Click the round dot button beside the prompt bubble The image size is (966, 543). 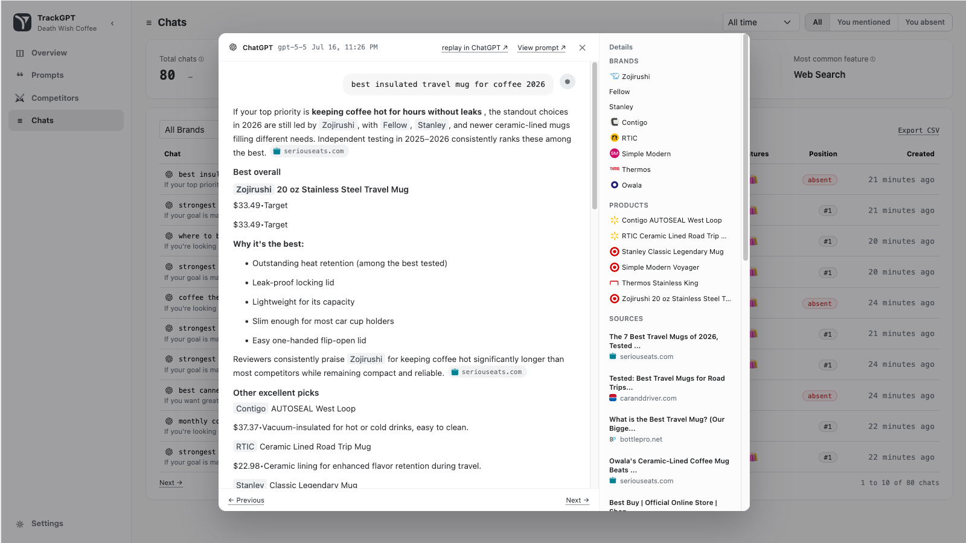pos(568,82)
